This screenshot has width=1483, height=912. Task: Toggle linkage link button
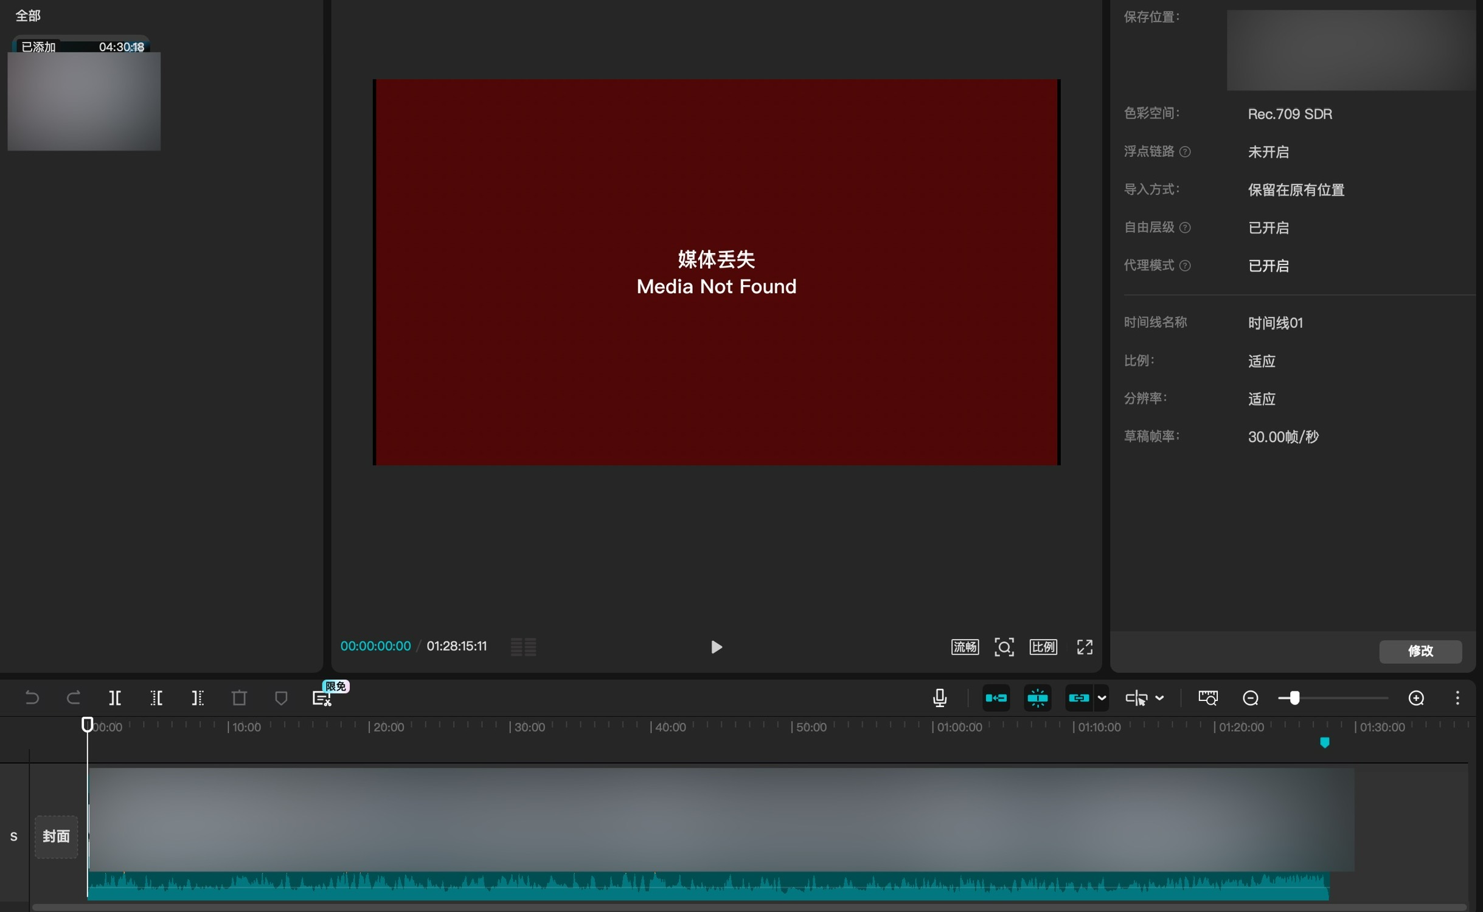click(x=1078, y=698)
